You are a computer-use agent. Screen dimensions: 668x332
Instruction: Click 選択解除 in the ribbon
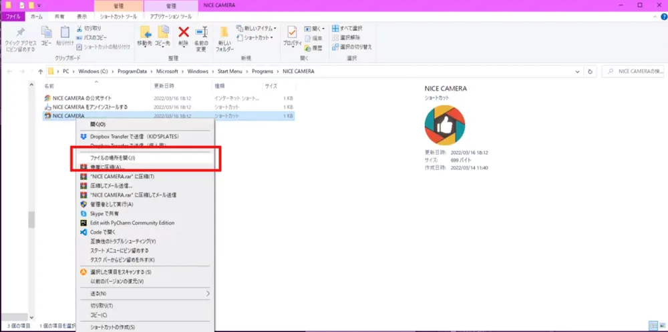coord(345,38)
